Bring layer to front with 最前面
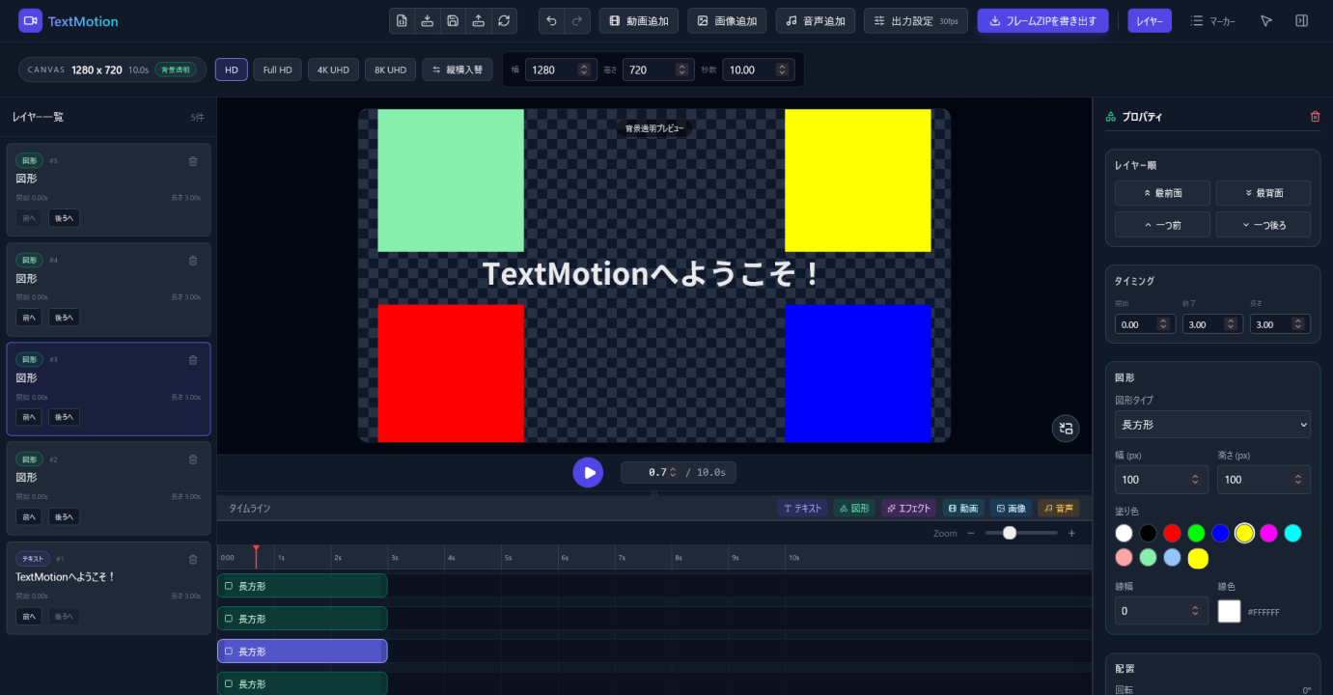The width and height of the screenshot is (1333, 695). (x=1162, y=193)
